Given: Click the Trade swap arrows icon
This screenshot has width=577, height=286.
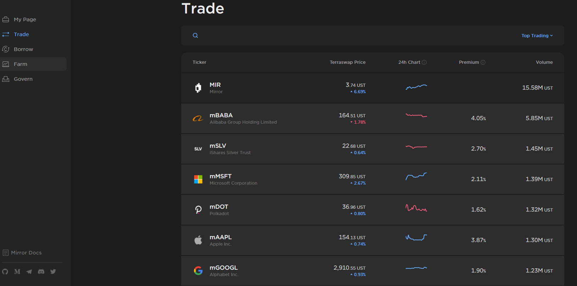Looking at the screenshot, I should [6, 34].
